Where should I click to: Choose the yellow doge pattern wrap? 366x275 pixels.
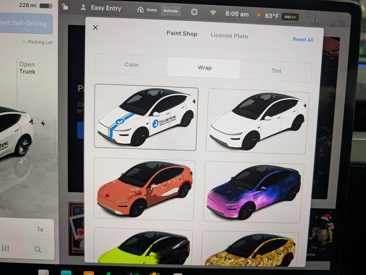point(250,248)
